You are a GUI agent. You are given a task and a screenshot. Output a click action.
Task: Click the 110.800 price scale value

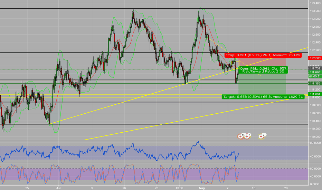pyautogui.click(x=315, y=105)
